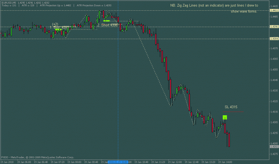Click the '19 Jan 12:40' time axis label

pos(192,162)
